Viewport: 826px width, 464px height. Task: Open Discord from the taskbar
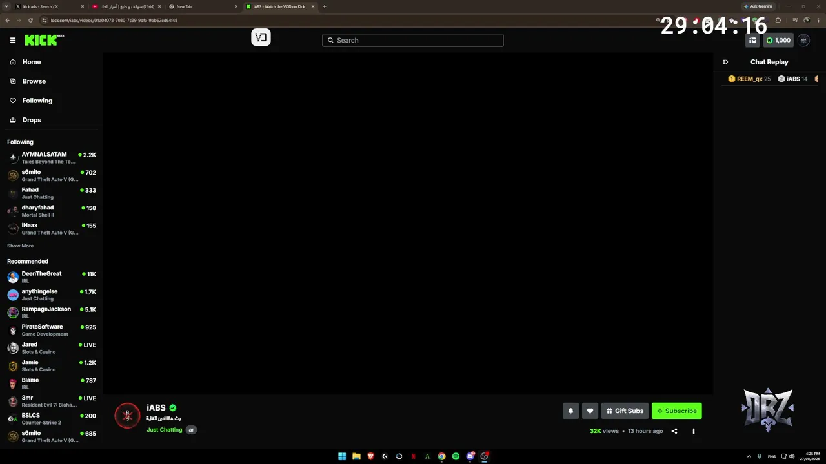pos(470,456)
